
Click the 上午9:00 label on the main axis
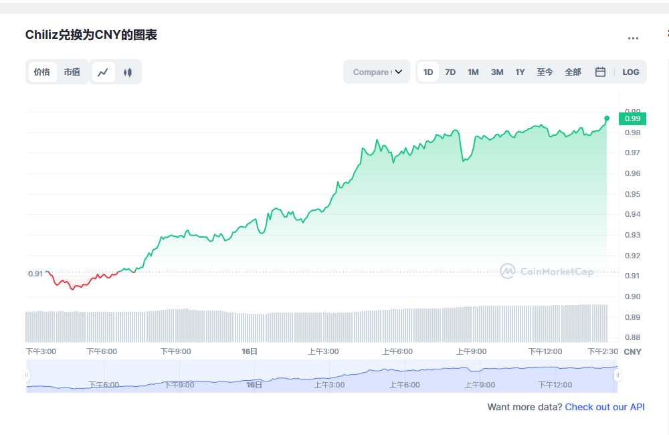click(x=471, y=351)
